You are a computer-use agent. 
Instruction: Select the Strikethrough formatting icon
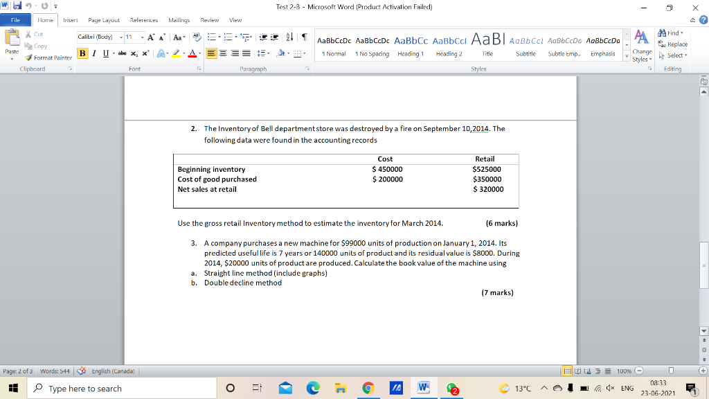[x=121, y=53]
